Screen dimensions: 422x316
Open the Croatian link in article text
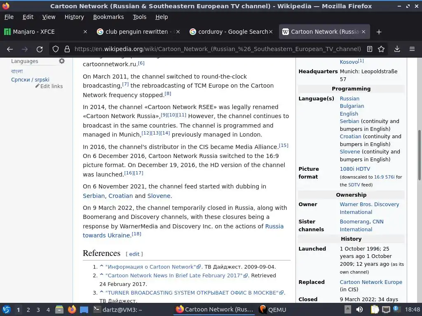pyautogui.click(x=121, y=196)
